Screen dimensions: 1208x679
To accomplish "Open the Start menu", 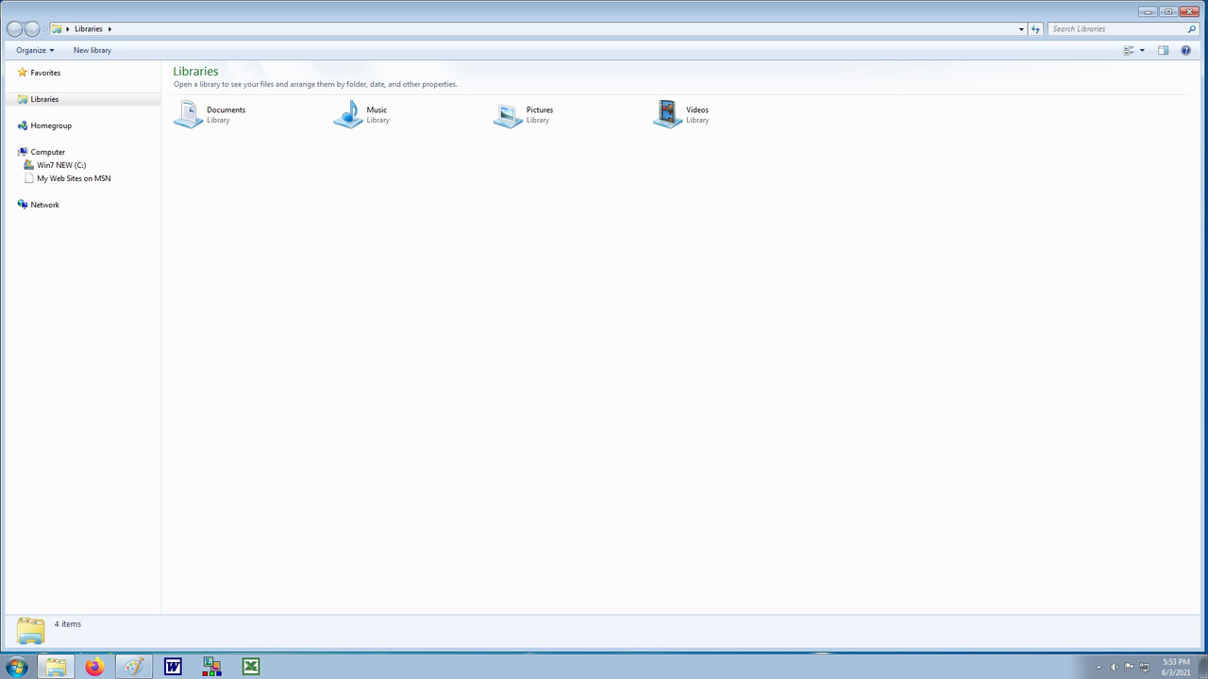I will pos(17,667).
